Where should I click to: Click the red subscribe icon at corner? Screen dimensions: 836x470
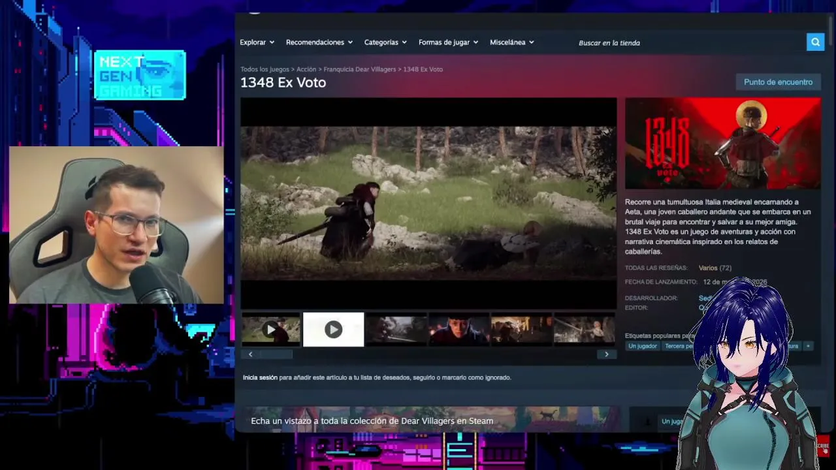pos(822,447)
